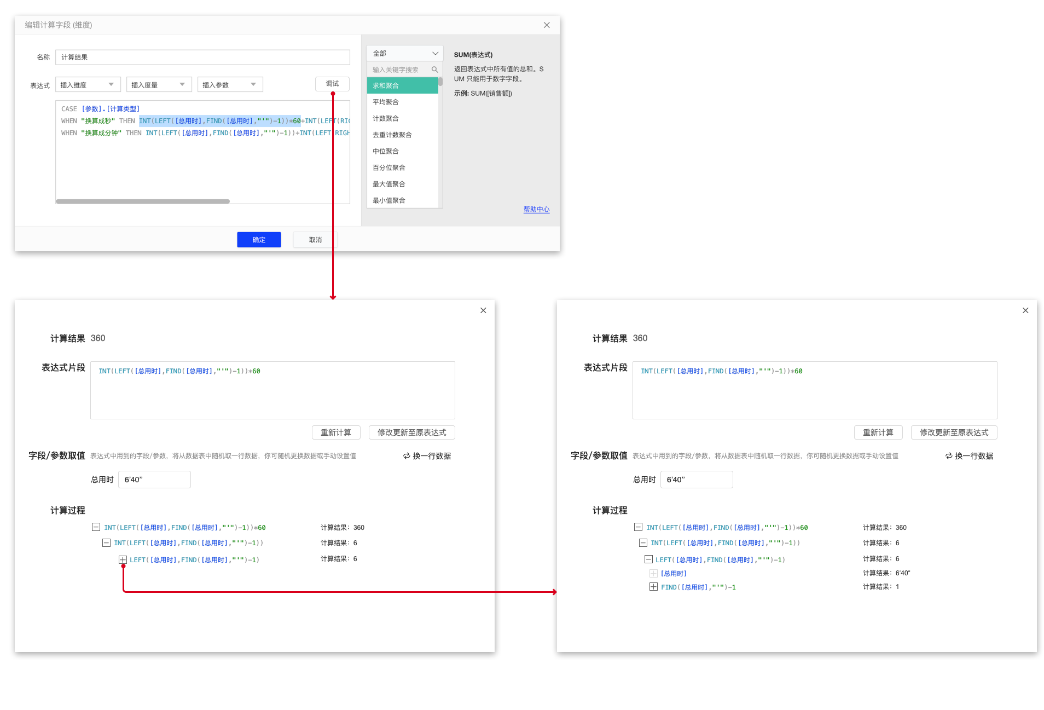Collapse the LEFT expression node in right panel
1044x710 pixels.
(648, 559)
